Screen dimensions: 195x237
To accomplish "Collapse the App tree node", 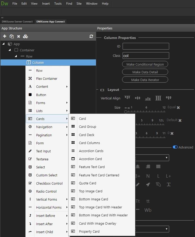I will pos(3,44).
